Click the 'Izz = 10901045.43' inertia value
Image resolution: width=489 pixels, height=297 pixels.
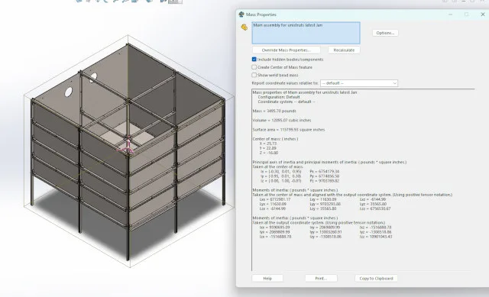[x=375, y=237]
